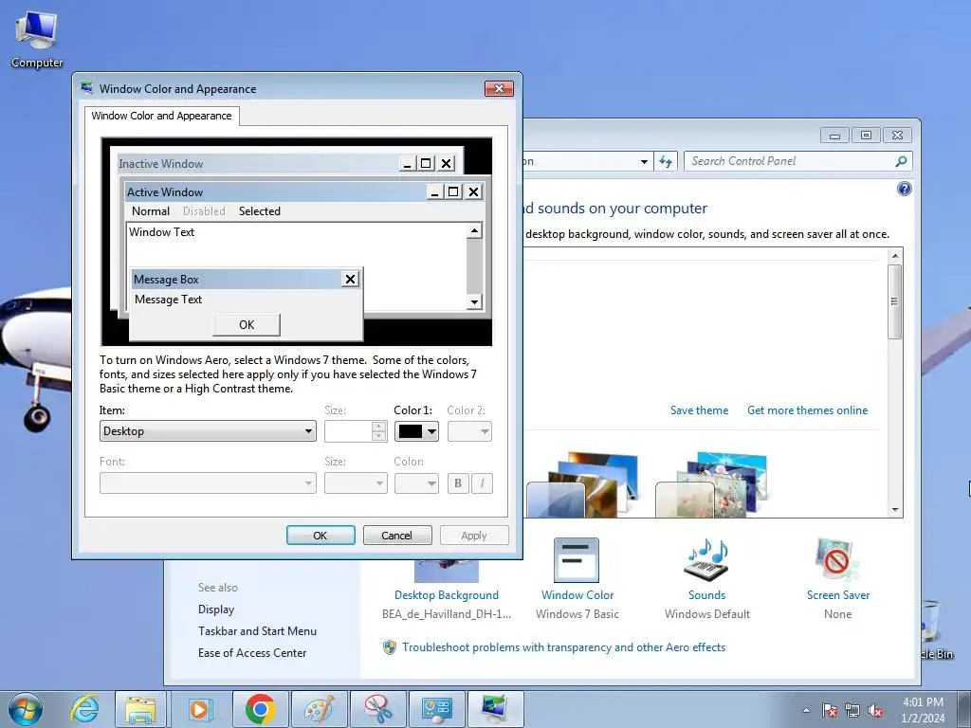Click Active Window title bar in preview
971x728 pixels.
[276, 191]
